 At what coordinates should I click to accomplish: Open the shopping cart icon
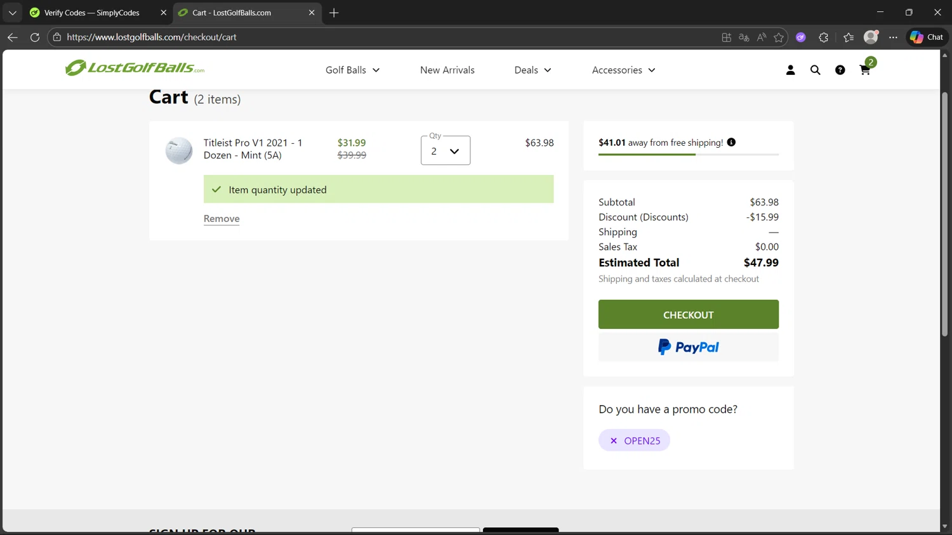(865, 70)
